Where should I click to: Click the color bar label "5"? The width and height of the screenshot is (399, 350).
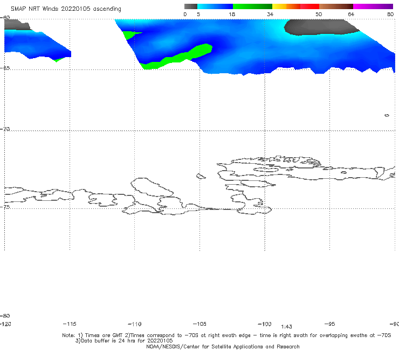(x=198, y=14)
